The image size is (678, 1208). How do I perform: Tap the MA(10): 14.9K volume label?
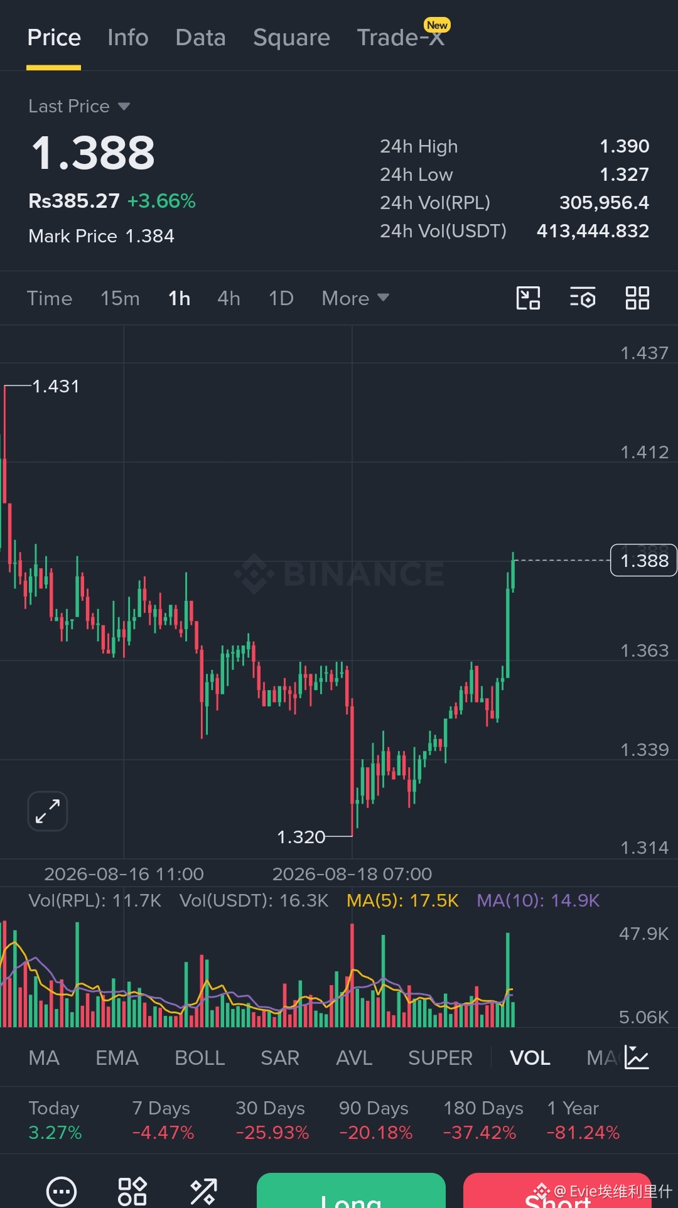[539, 900]
